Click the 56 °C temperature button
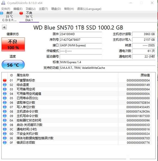Viewport: 158px width, 161px height. tap(13, 65)
